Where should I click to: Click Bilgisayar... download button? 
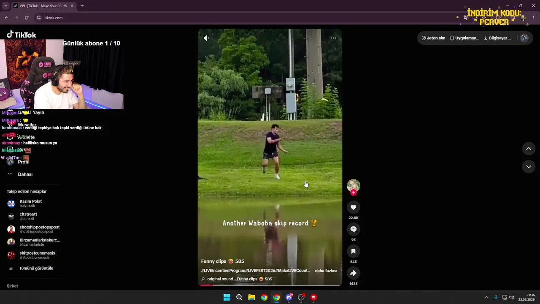click(x=497, y=38)
